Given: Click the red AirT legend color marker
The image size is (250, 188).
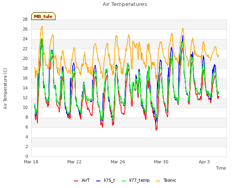Looking at the screenshot, I should tap(76, 181).
